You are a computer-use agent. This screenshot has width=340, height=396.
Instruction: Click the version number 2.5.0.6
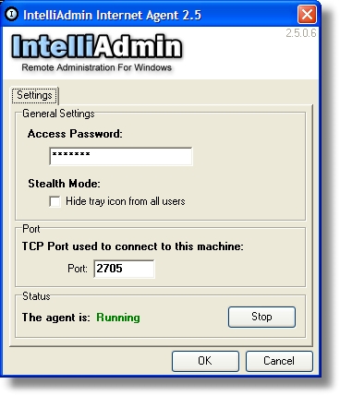(x=301, y=33)
